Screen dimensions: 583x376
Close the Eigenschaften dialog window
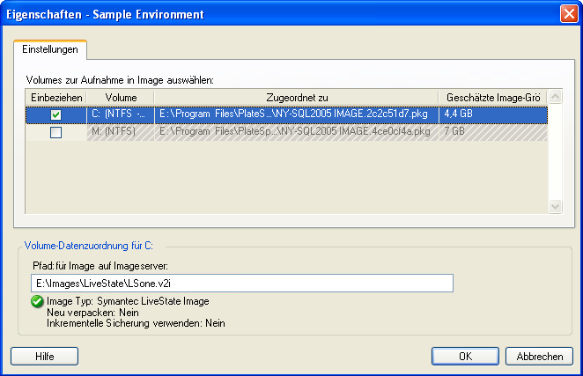[568, 13]
